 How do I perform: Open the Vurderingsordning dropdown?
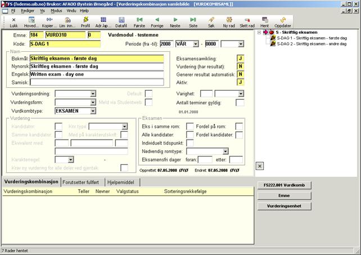click(x=93, y=93)
